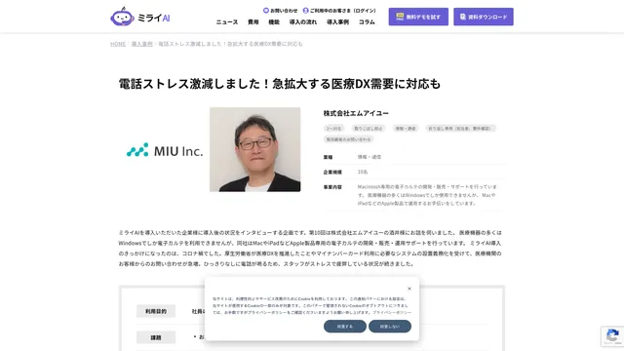Open the 導入事例 menu item
Image resolution: width=624 pixels, height=351 pixels.
click(x=338, y=21)
